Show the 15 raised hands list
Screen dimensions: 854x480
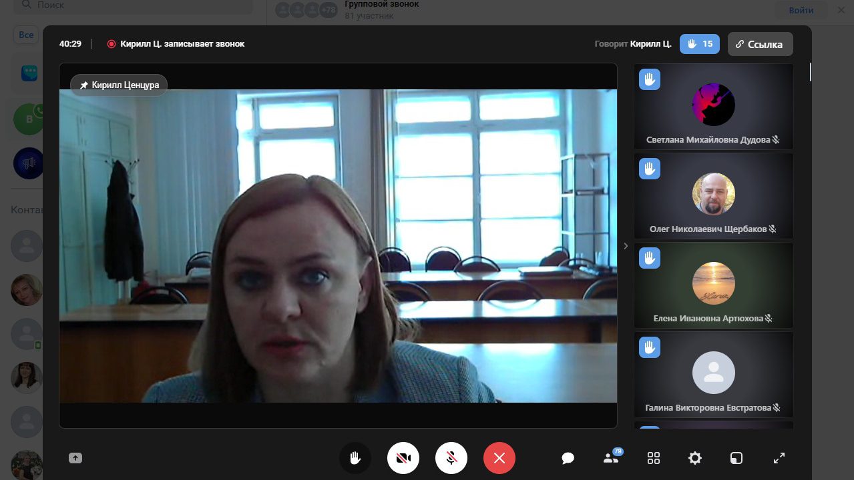coord(700,44)
